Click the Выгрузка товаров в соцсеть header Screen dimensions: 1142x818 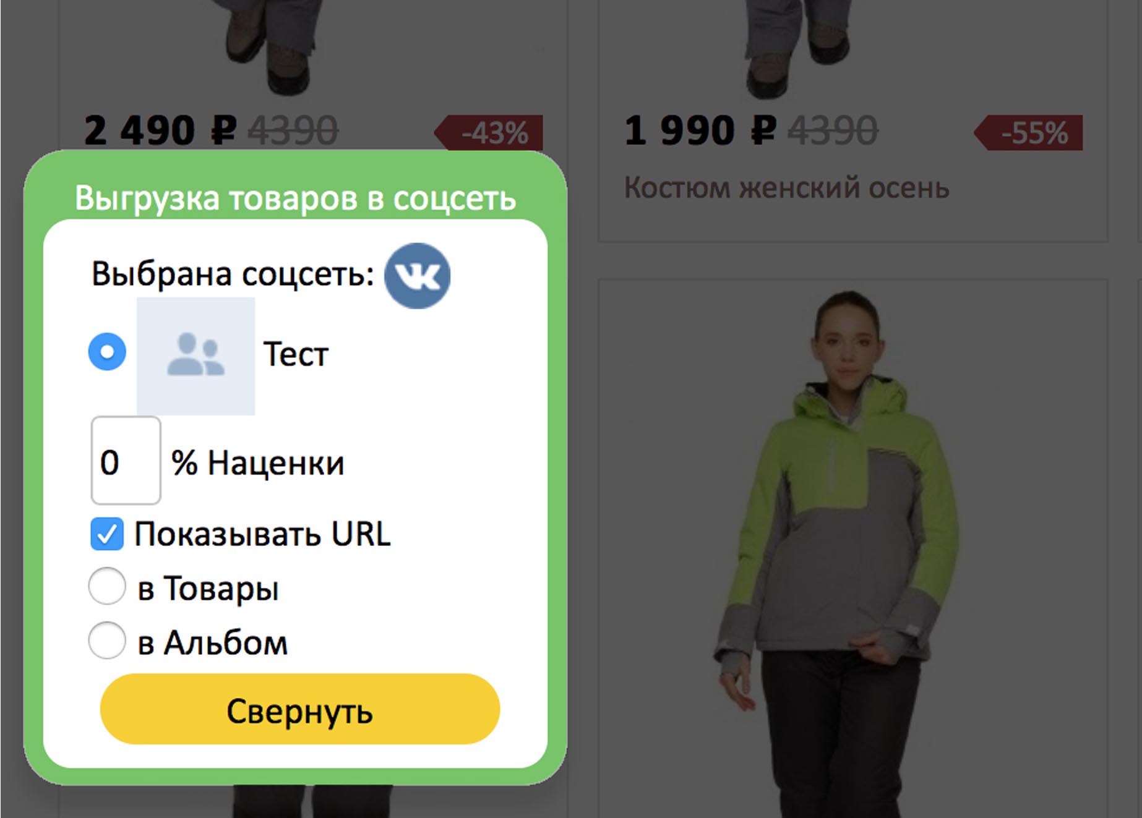[296, 198]
